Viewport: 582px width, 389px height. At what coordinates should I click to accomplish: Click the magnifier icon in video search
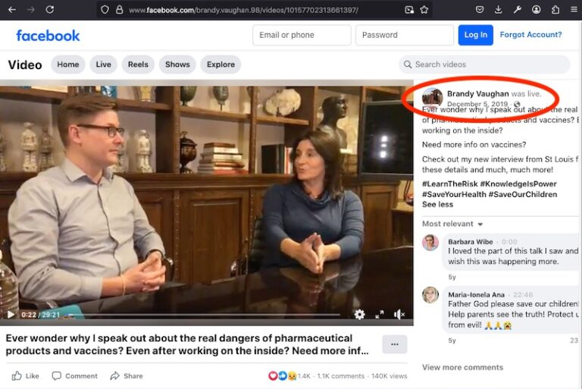(x=408, y=64)
